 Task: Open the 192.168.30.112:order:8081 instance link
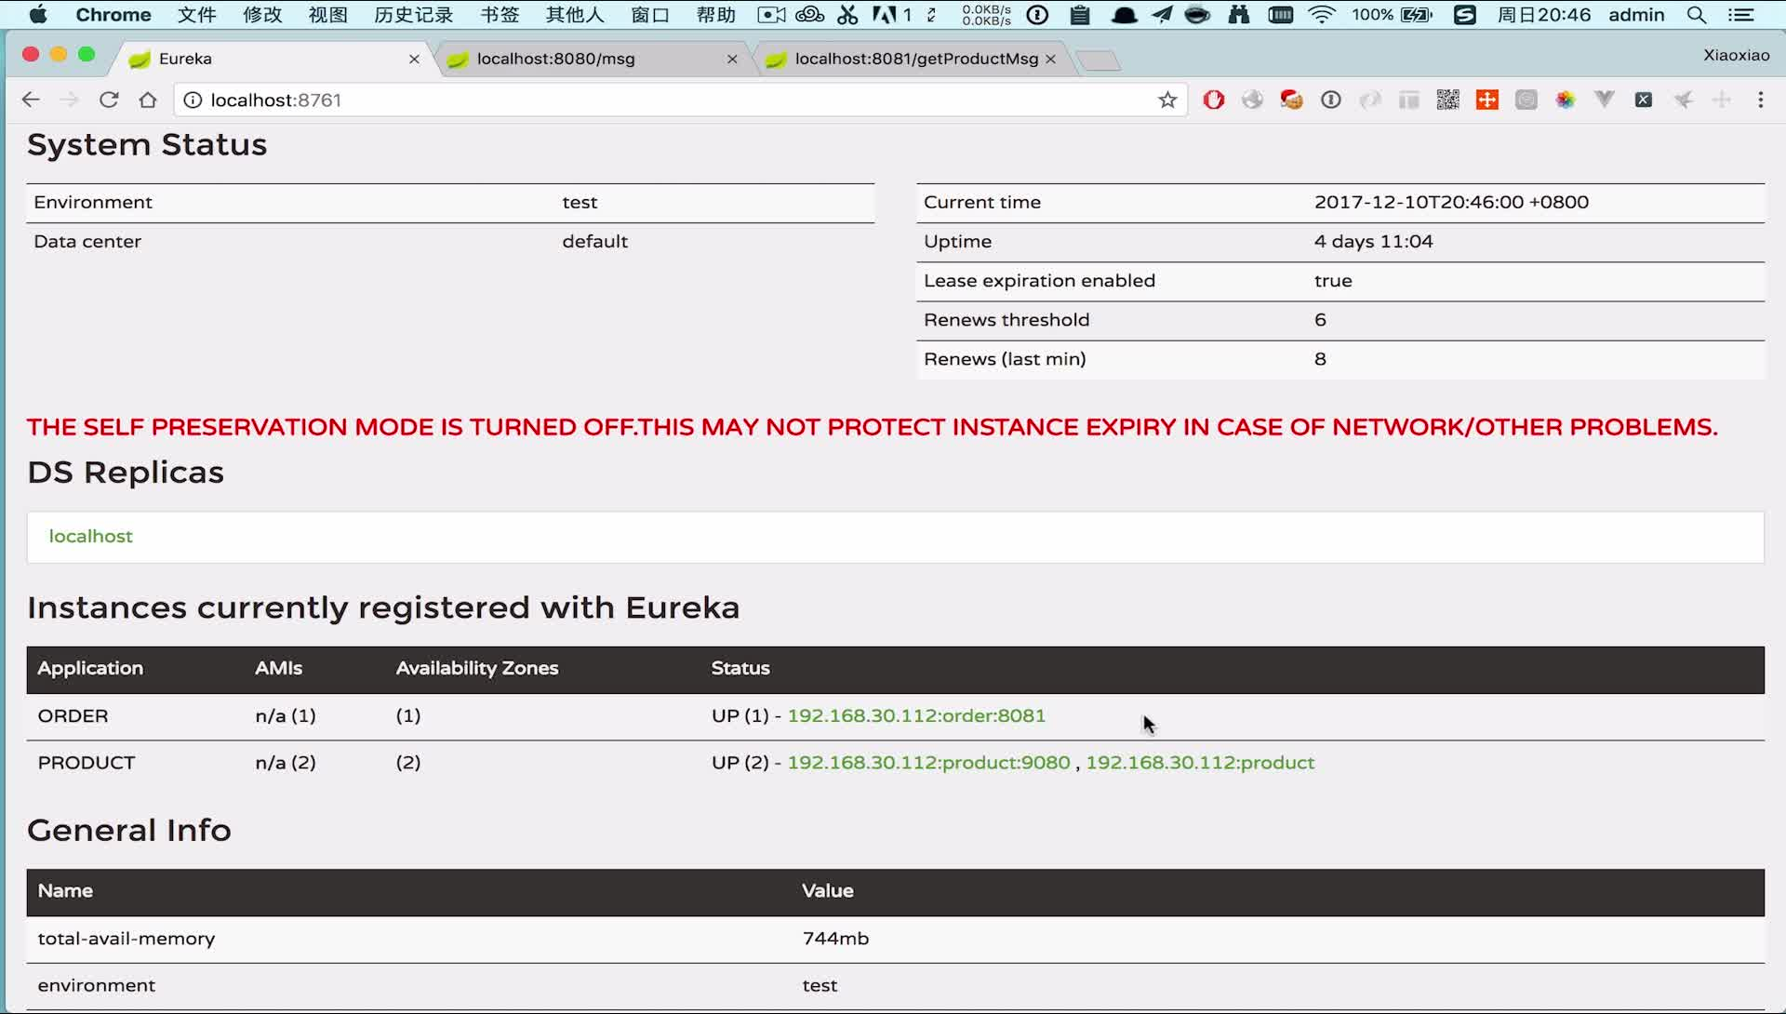[915, 715]
